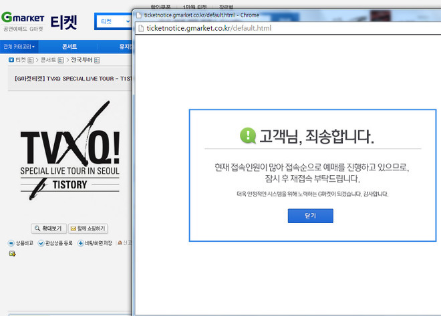Viewport: 441px width, 316px height.
Task: Open list icon next to 콘서트 breadcrumb
Action: click(61, 60)
